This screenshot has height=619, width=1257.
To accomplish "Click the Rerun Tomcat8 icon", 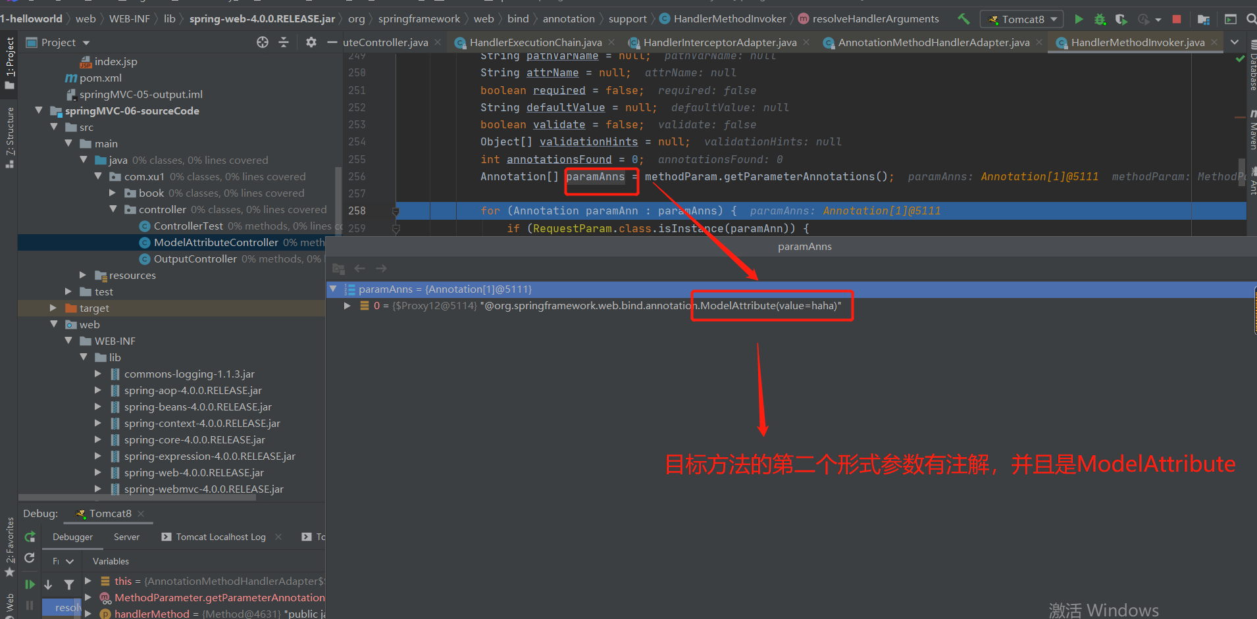I will 30,537.
